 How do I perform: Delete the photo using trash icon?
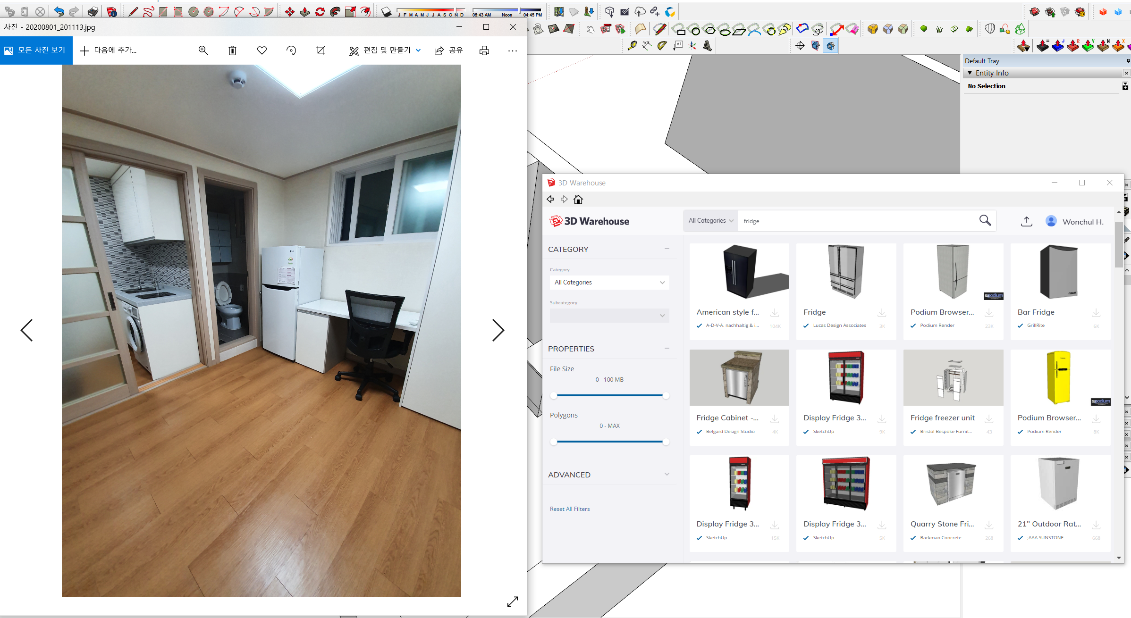[x=232, y=50]
